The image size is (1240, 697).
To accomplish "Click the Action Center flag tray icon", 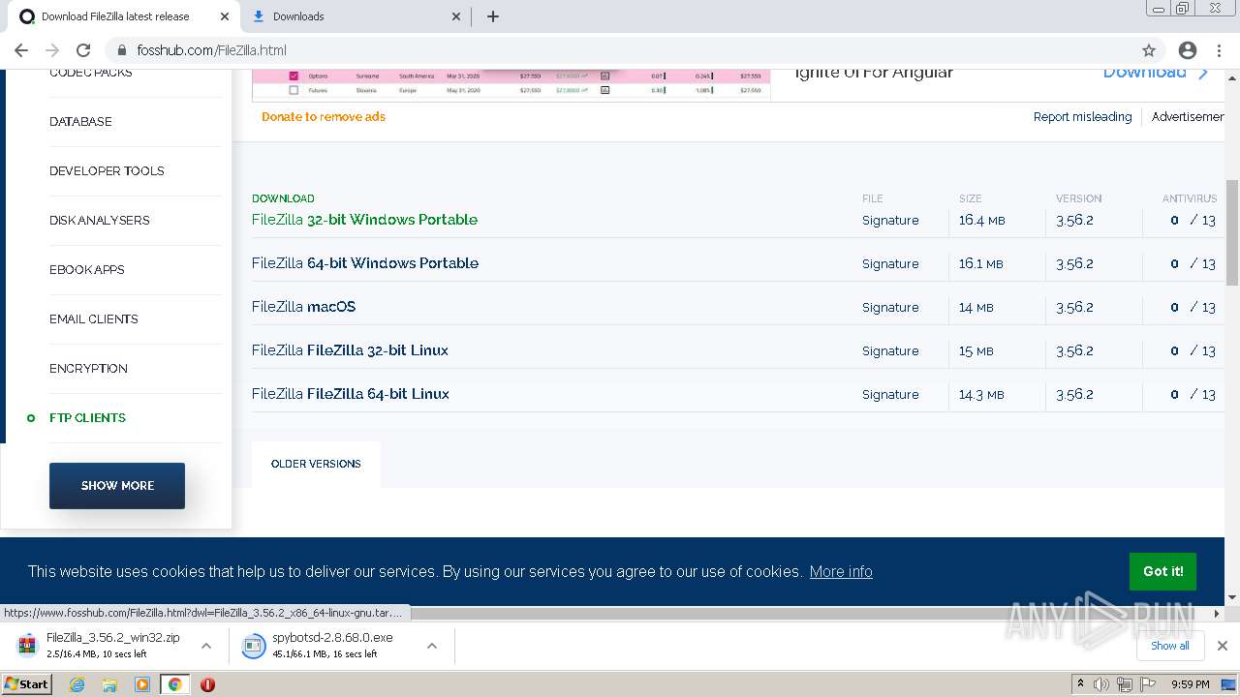I will (x=1148, y=684).
